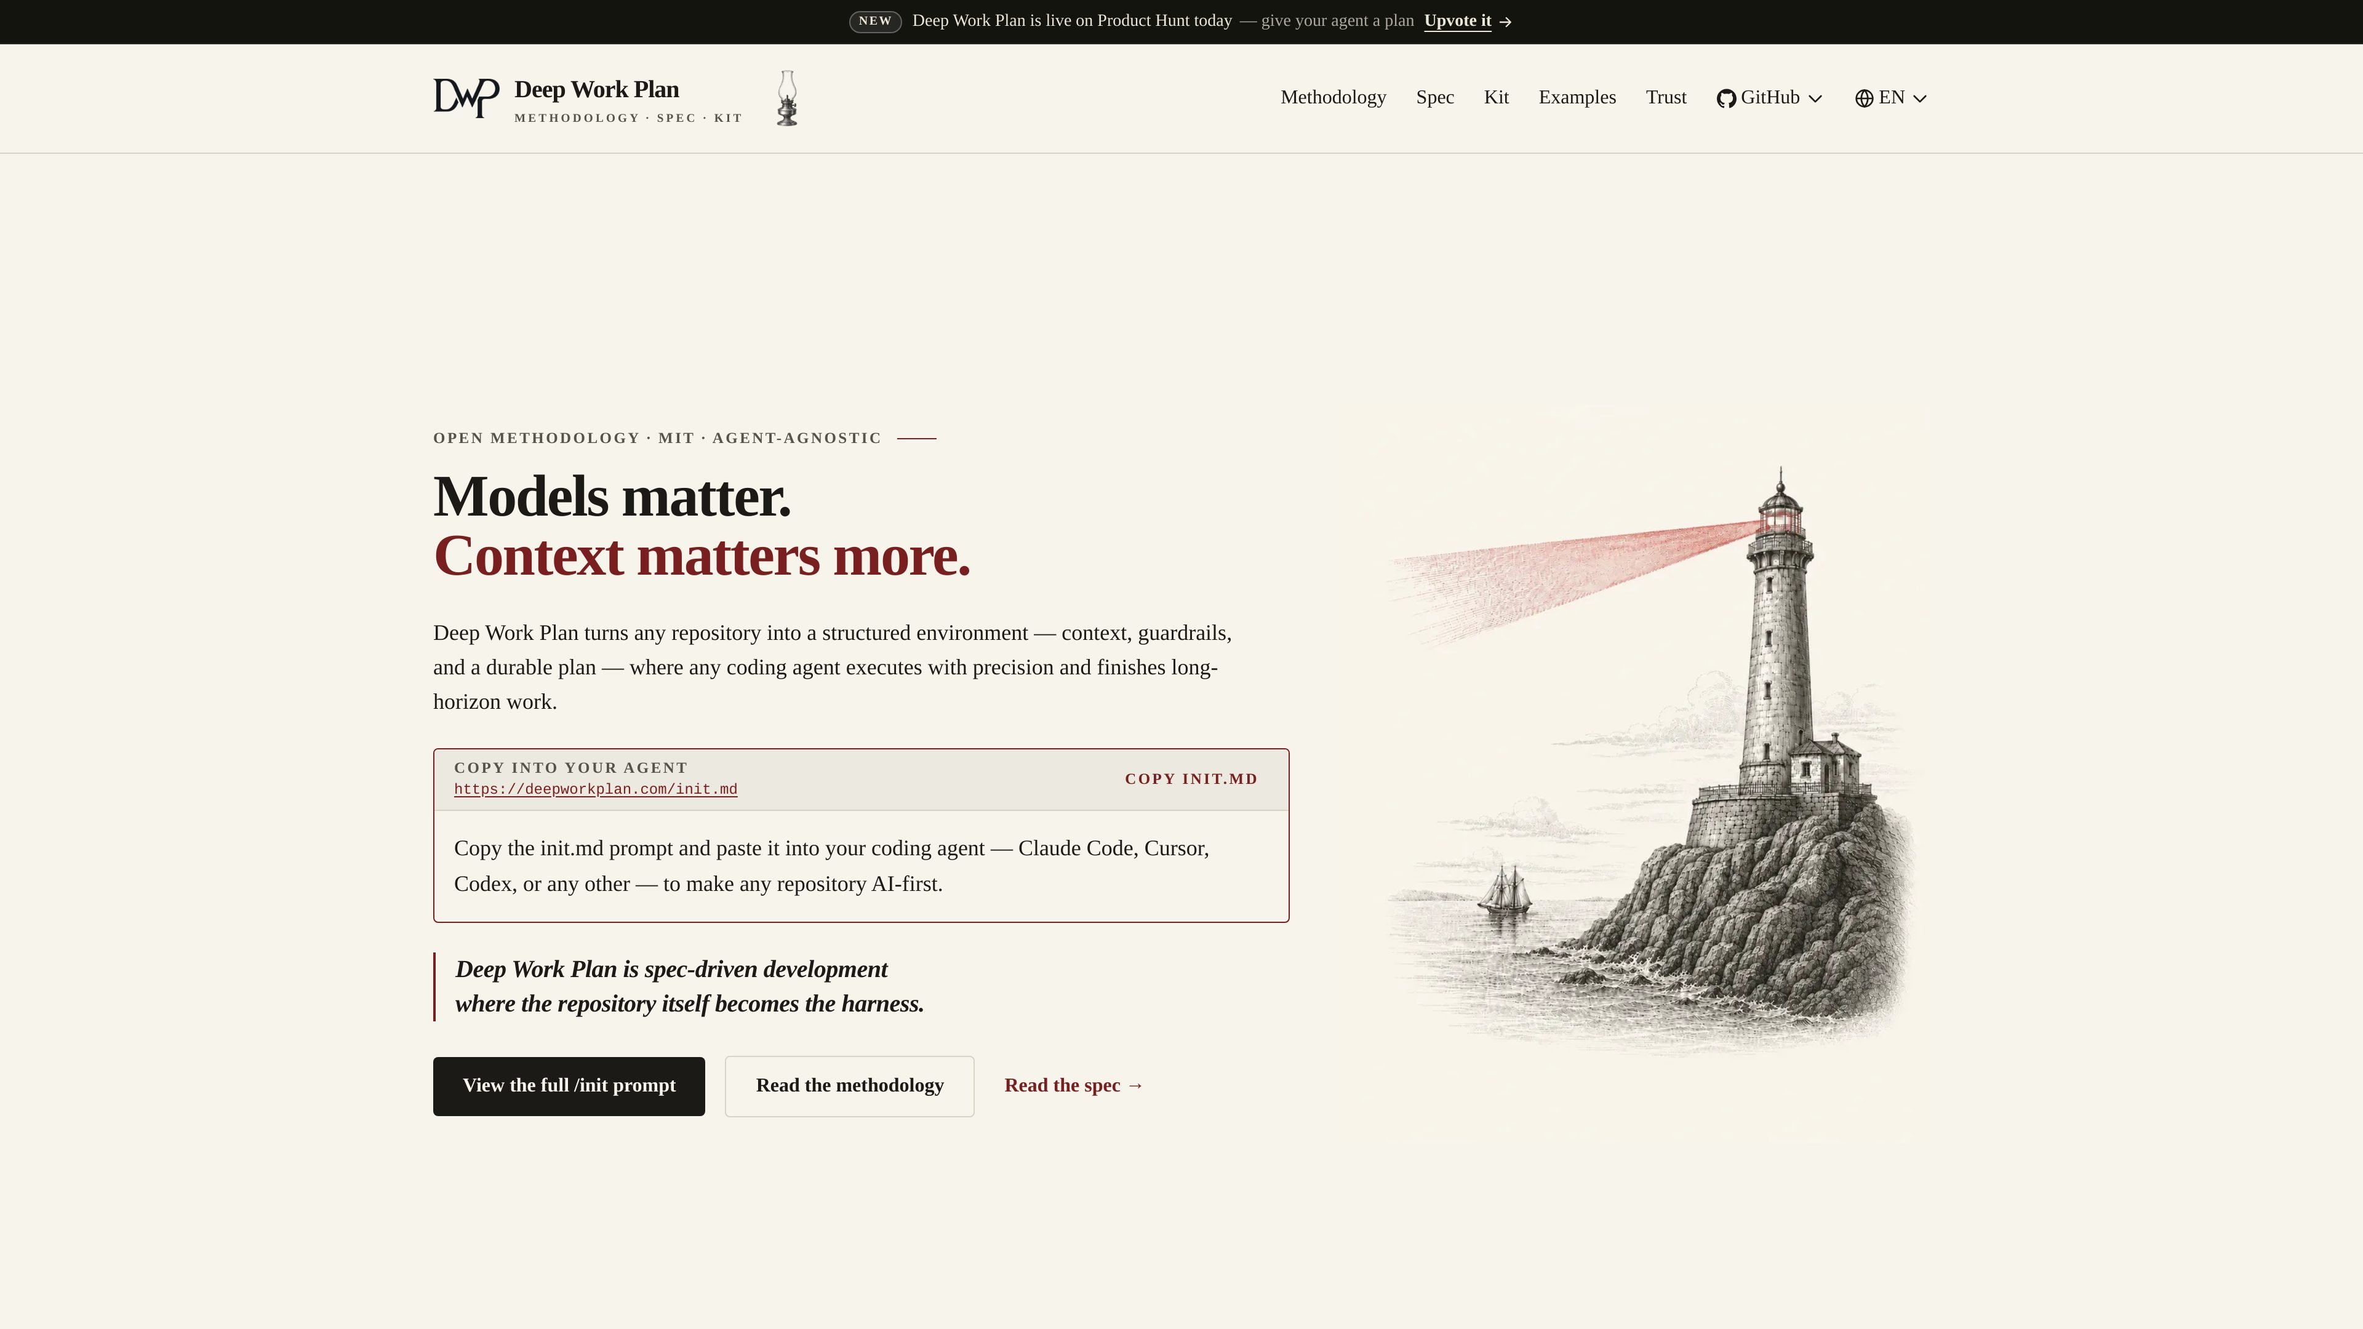Viewport: 2363px width, 1329px height.
Task: Click the sailing ship in the illustration
Action: point(1505,888)
